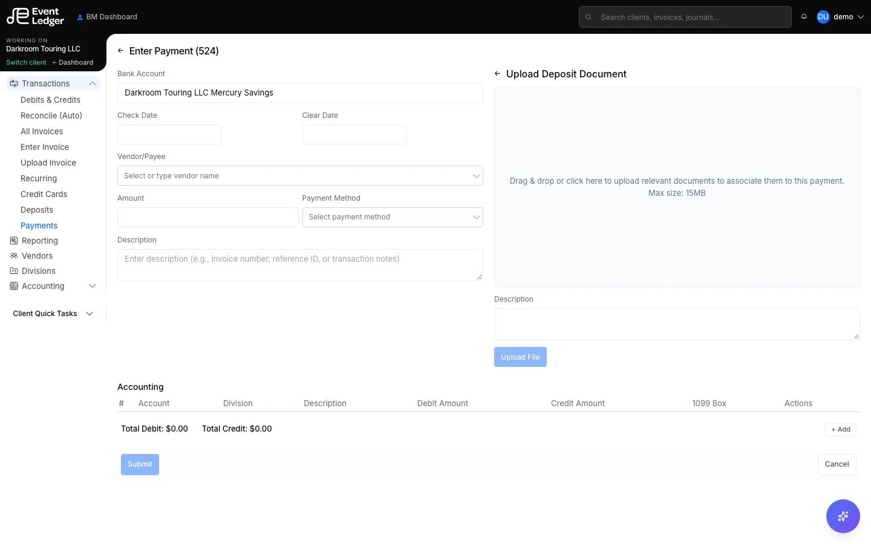This screenshot has height=544, width=871.
Task: Open Recurring transactions
Action: pyautogui.click(x=39, y=178)
